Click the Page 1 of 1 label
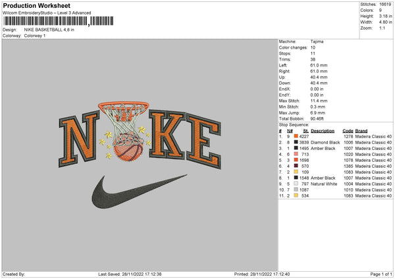395x279 pixels. coord(381,274)
